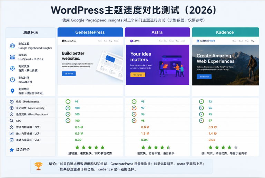Click Astra performance score circle (95)
The image size is (265, 178).
point(134,101)
